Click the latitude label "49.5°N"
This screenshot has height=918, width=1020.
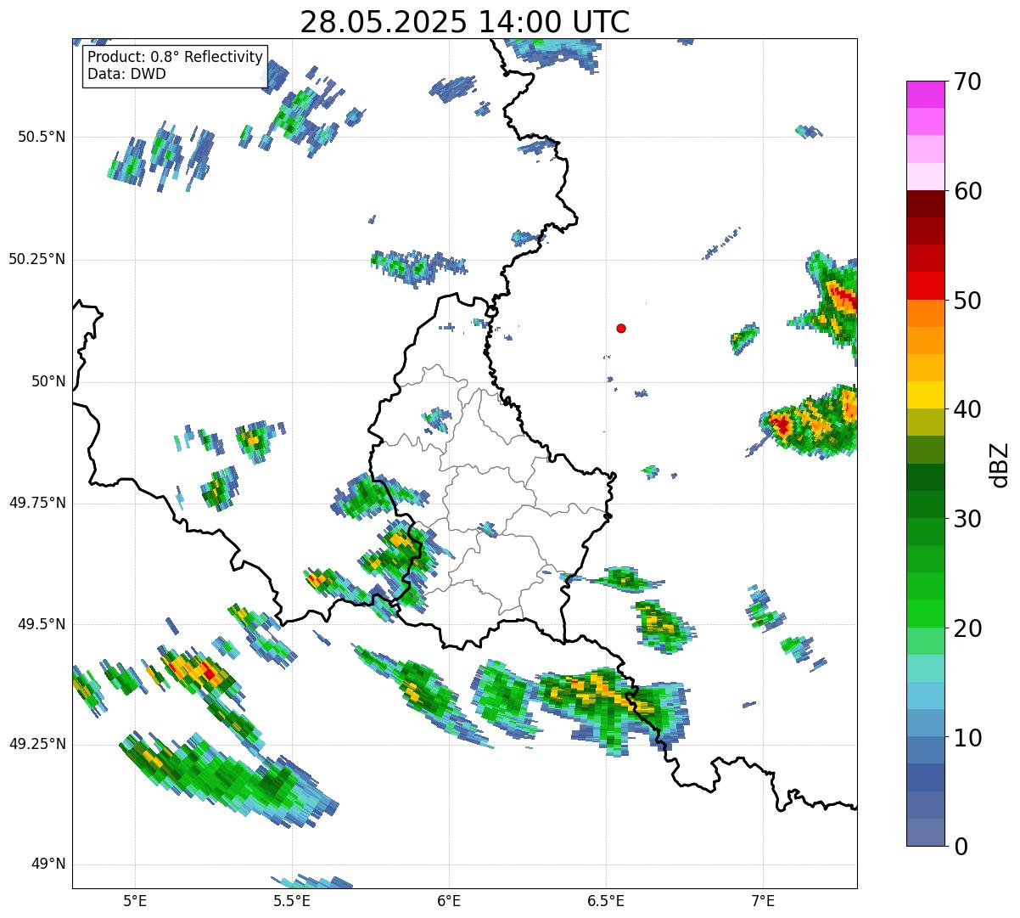(42, 624)
